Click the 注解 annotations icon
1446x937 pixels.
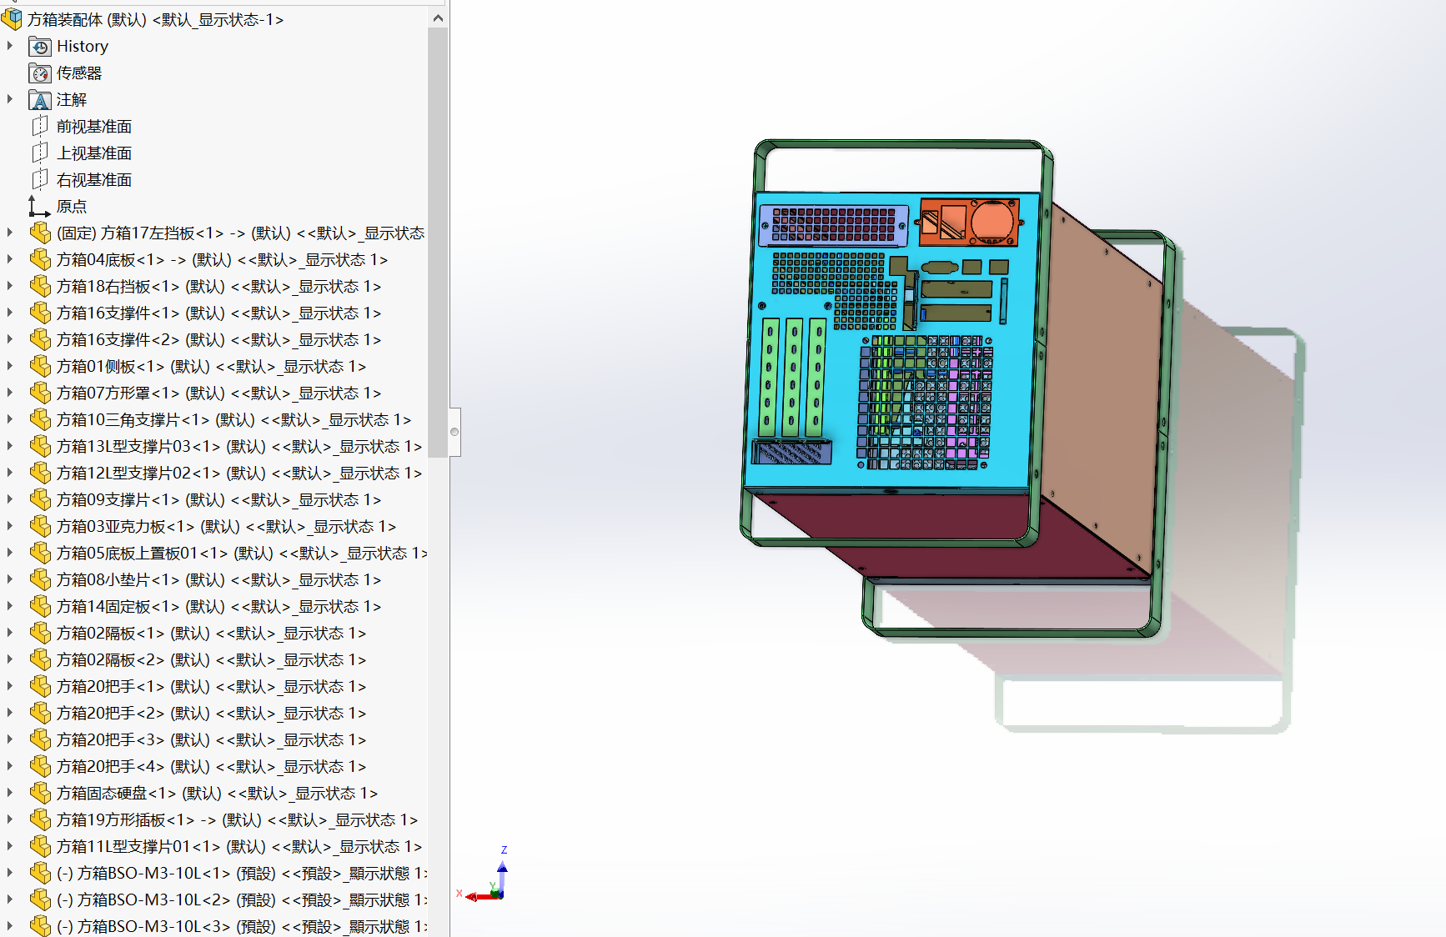point(40,100)
